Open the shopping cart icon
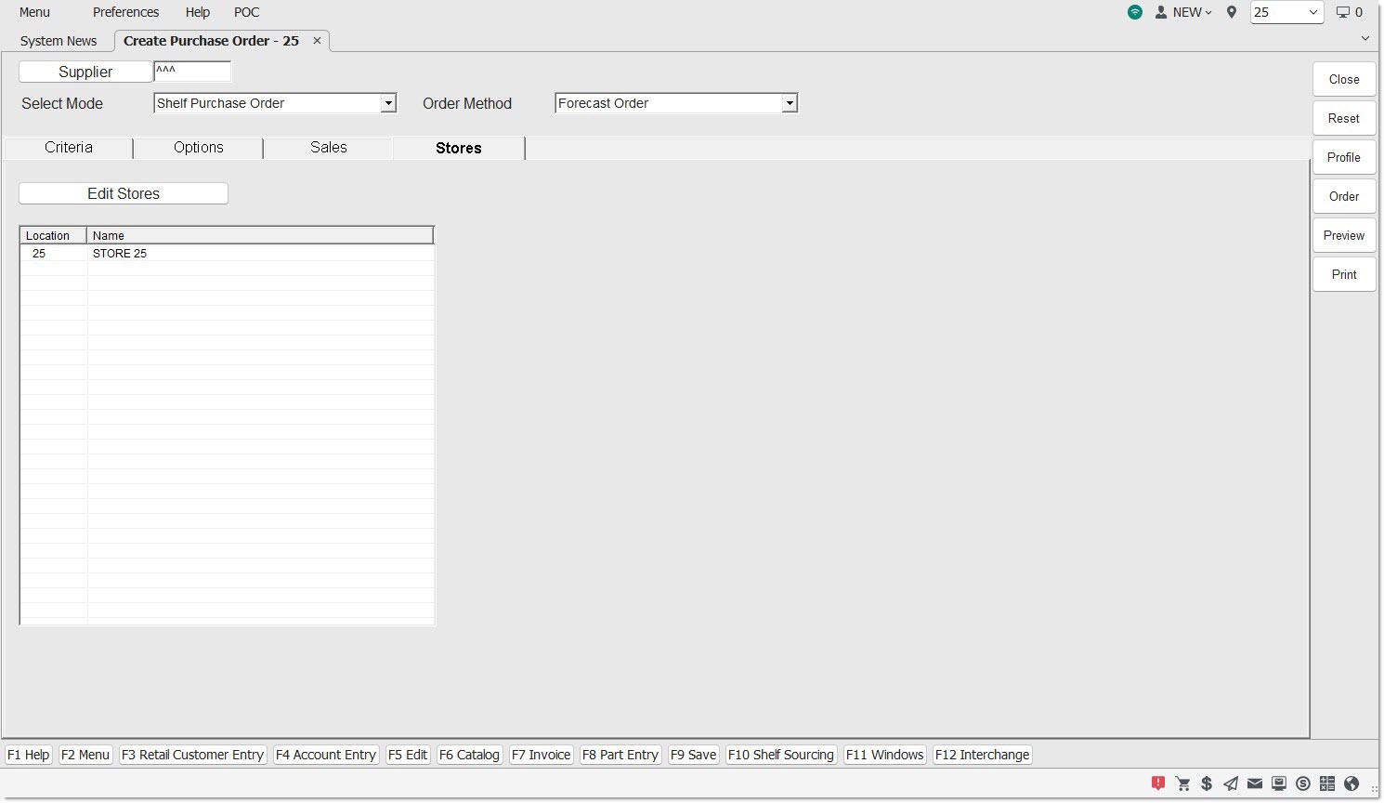 1182,783
